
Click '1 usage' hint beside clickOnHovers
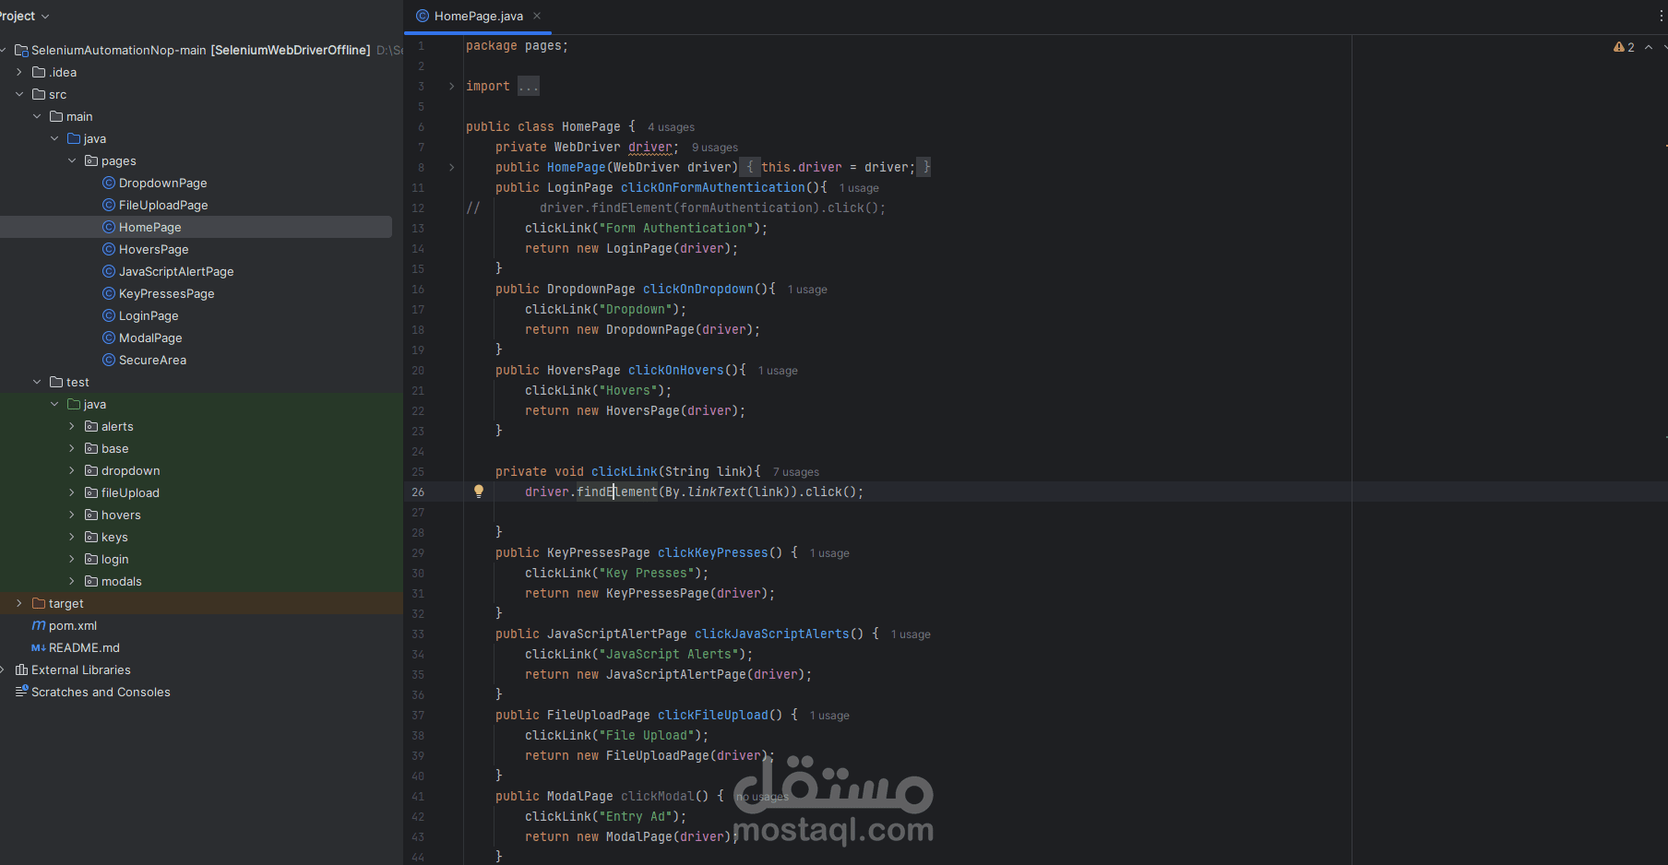click(778, 371)
